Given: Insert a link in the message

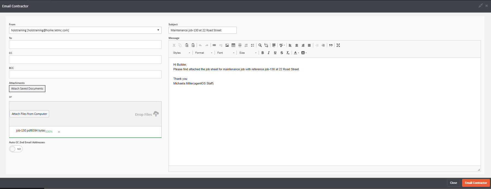Looking at the screenshot, I should pyautogui.click(x=214, y=45).
